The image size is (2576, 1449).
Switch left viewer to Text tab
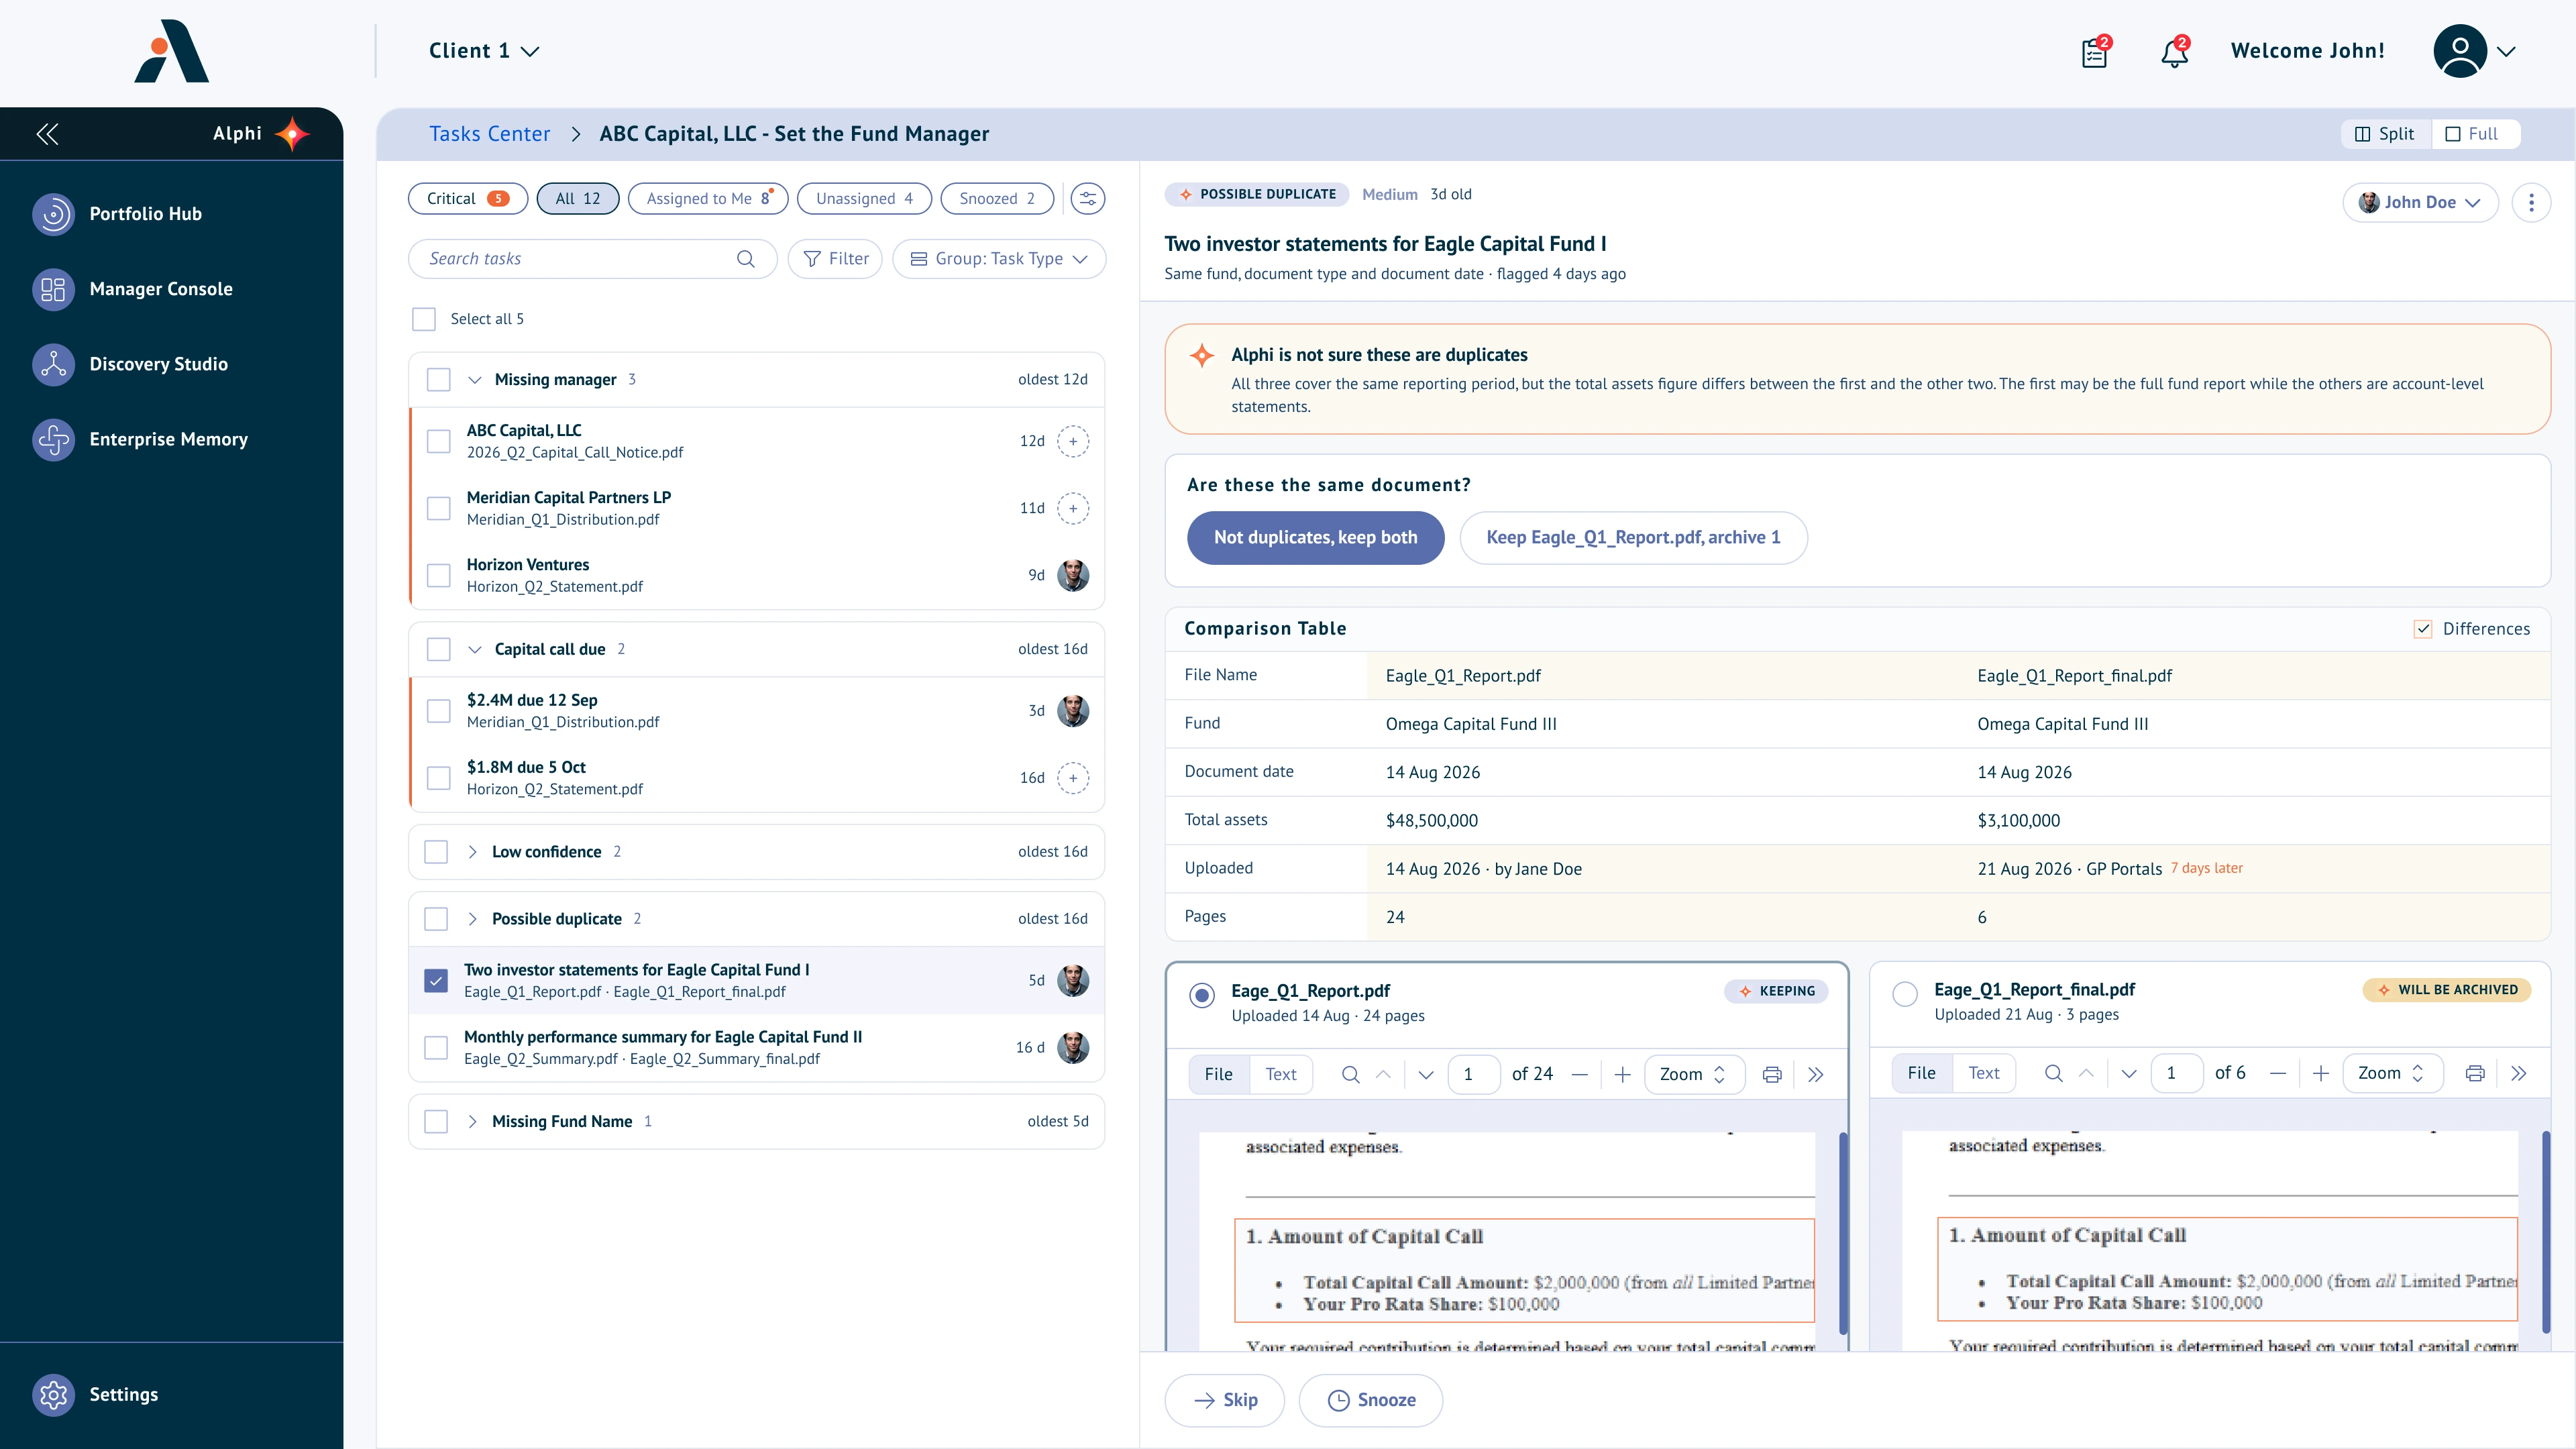[1281, 1074]
